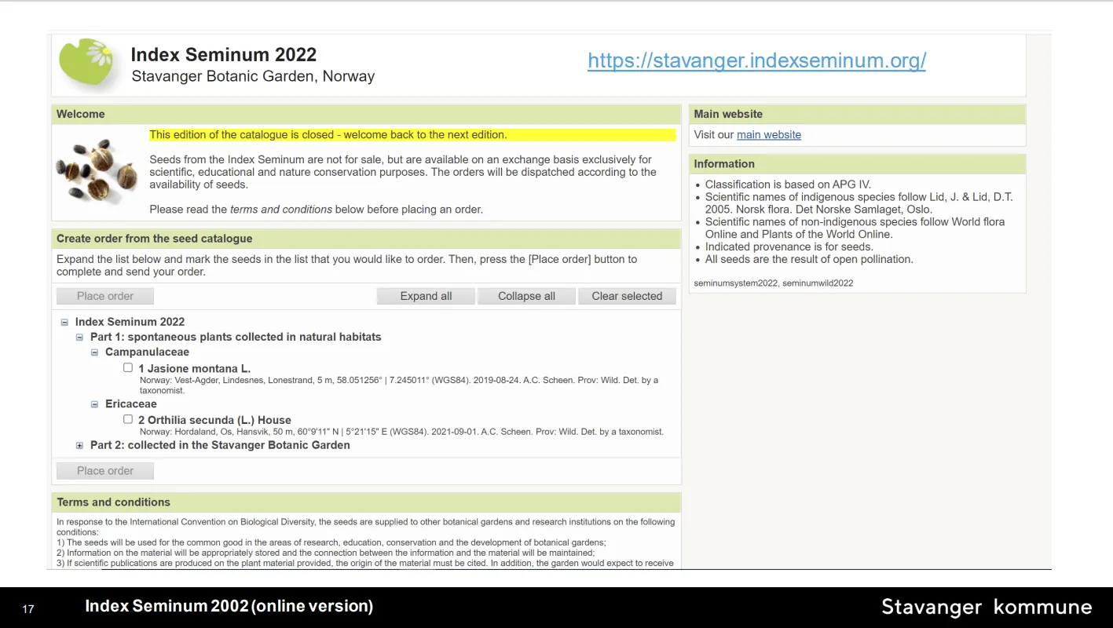Click Jasione montana provenance line starting 'Norway: Vest-Agder'

(399, 385)
